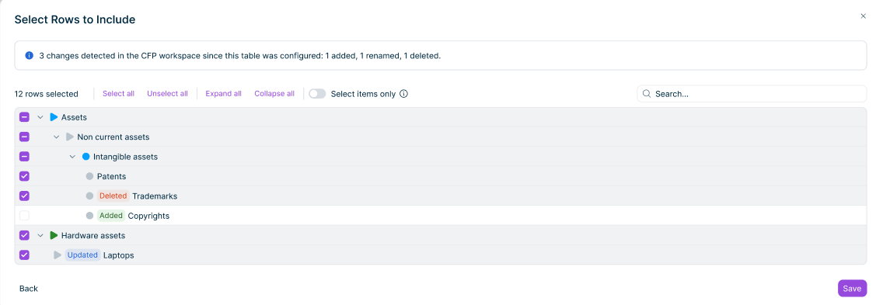Click the gray triangle icon beside Non current assets
Image resolution: width=876 pixels, height=305 pixels.
[70, 137]
